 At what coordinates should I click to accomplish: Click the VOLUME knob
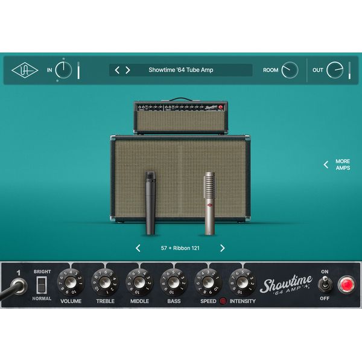pos(71,282)
